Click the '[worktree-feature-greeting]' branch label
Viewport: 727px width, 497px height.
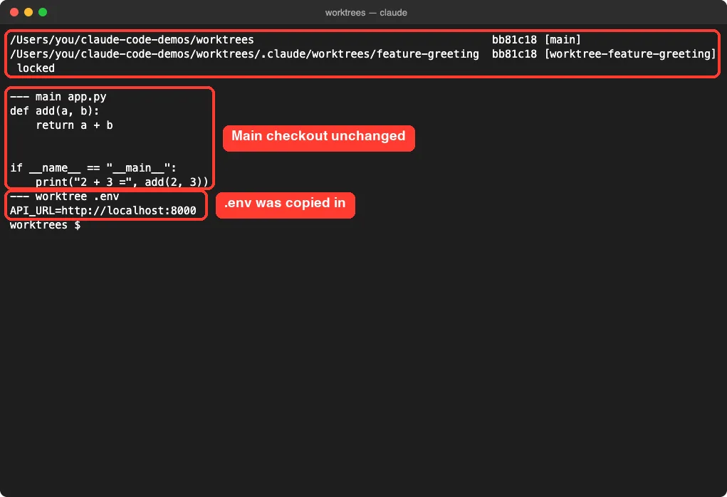pyautogui.click(x=630, y=54)
